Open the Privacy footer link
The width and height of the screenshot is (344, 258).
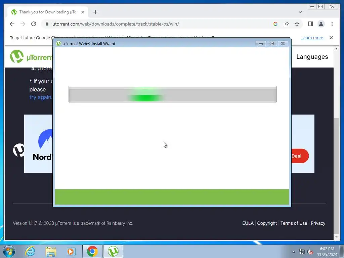pos(318,223)
